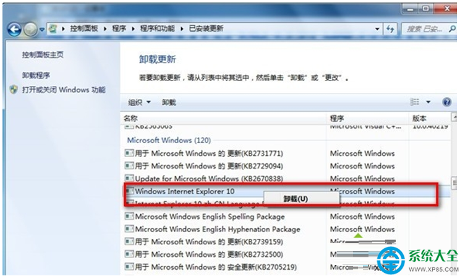Select Windows Internet Explorer 10 row
The height and width of the screenshot is (276, 460).
coord(185,191)
